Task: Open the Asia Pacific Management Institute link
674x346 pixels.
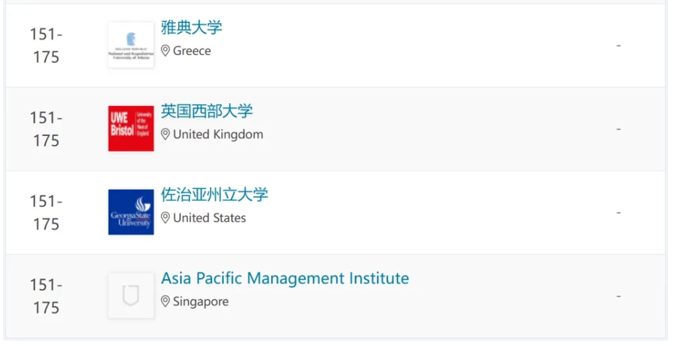Action: (285, 279)
